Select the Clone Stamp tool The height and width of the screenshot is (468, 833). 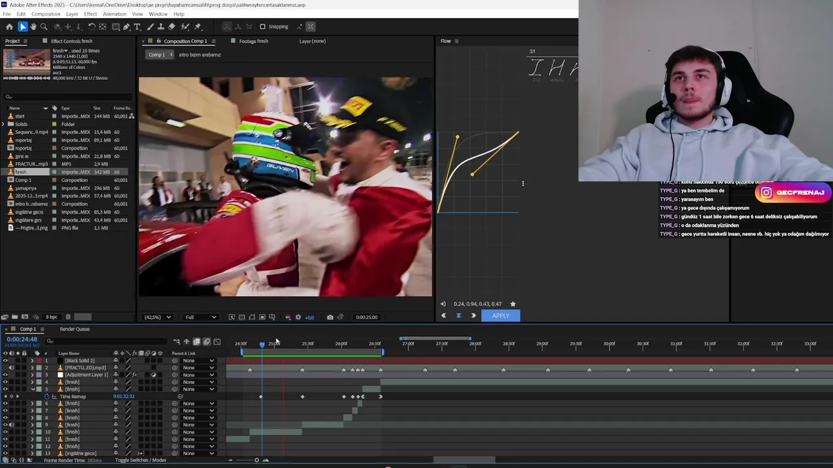tap(161, 27)
